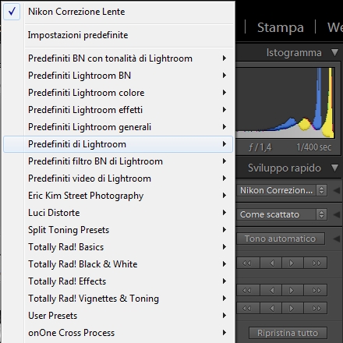Open Predefiniti Lightroom effetti submenu

coord(118,110)
